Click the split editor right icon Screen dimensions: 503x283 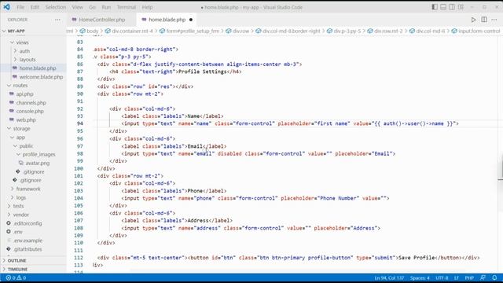(484, 20)
